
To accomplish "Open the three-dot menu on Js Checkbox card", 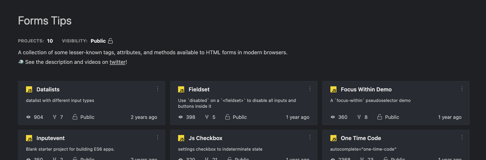I will point(310,137).
